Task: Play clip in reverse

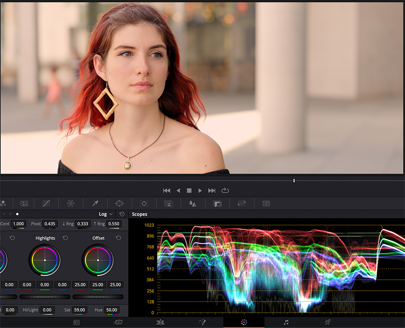Action: pyautogui.click(x=178, y=191)
